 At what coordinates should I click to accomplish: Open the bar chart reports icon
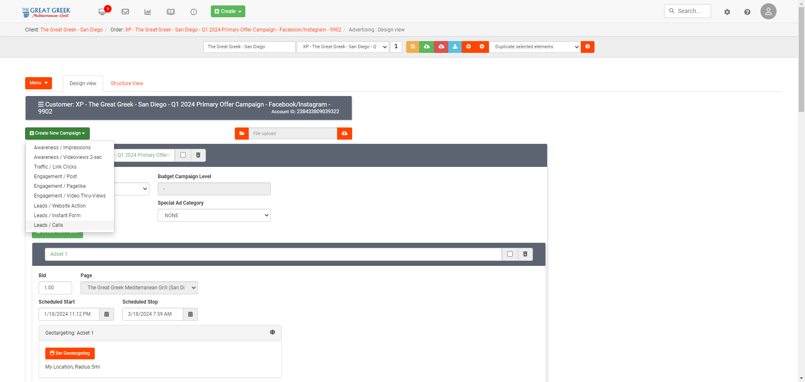[x=148, y=12]
